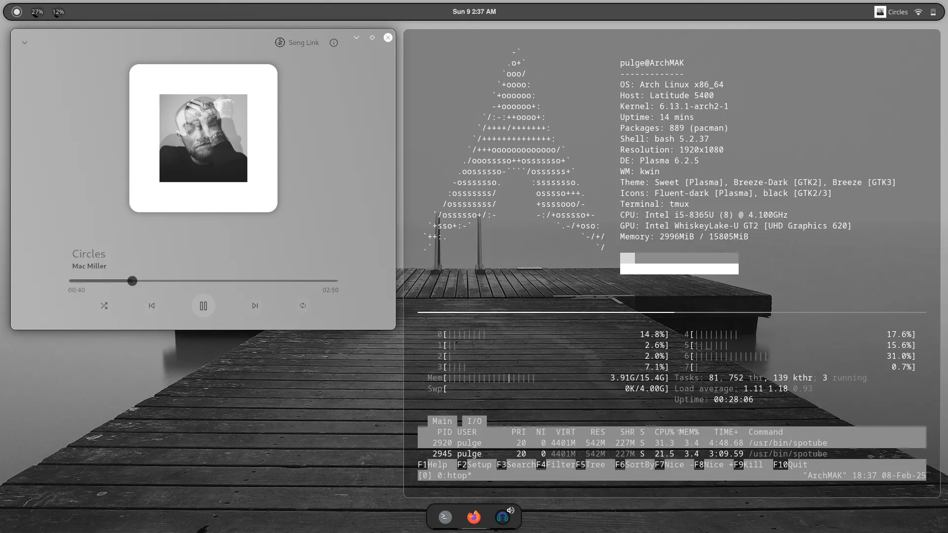This screenshot has height=533, width=948.
Task: Open the terminal from the dock
Action: pyautogui.click(x=444, y=517)
